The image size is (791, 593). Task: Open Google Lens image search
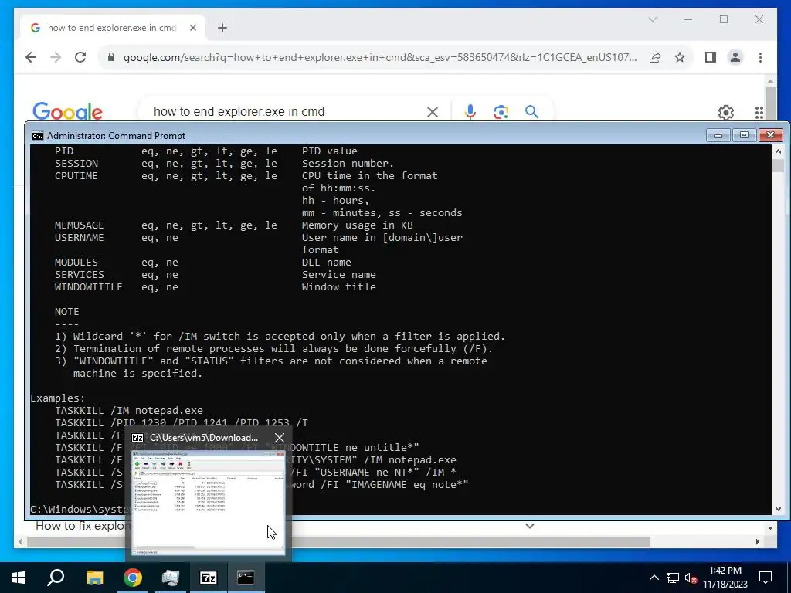pos(501,111)
